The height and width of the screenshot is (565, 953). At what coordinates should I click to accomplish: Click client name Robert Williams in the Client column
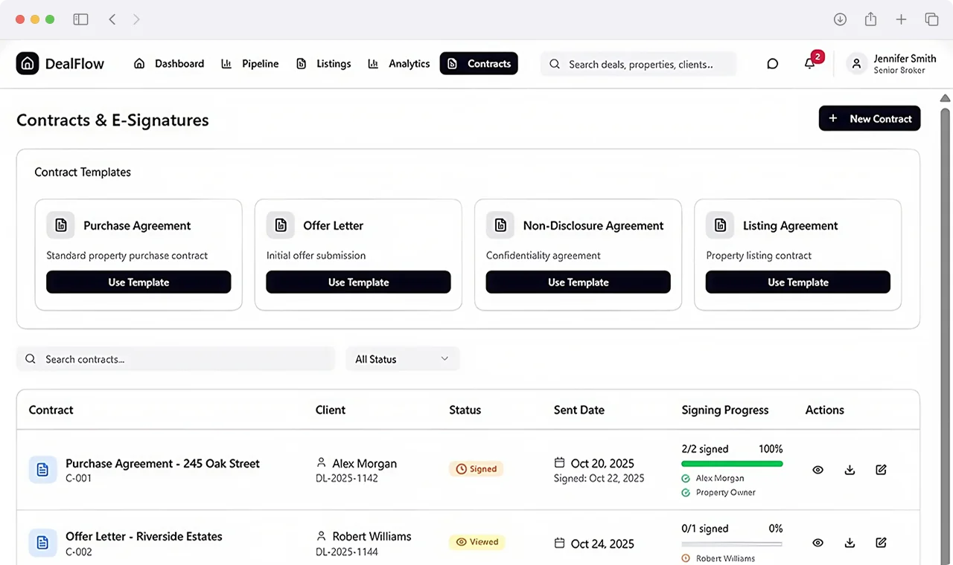(x=372, y=536)
